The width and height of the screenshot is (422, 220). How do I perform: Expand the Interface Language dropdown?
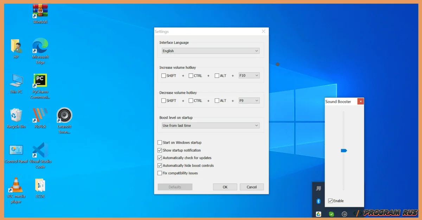(x=210, y=51)
